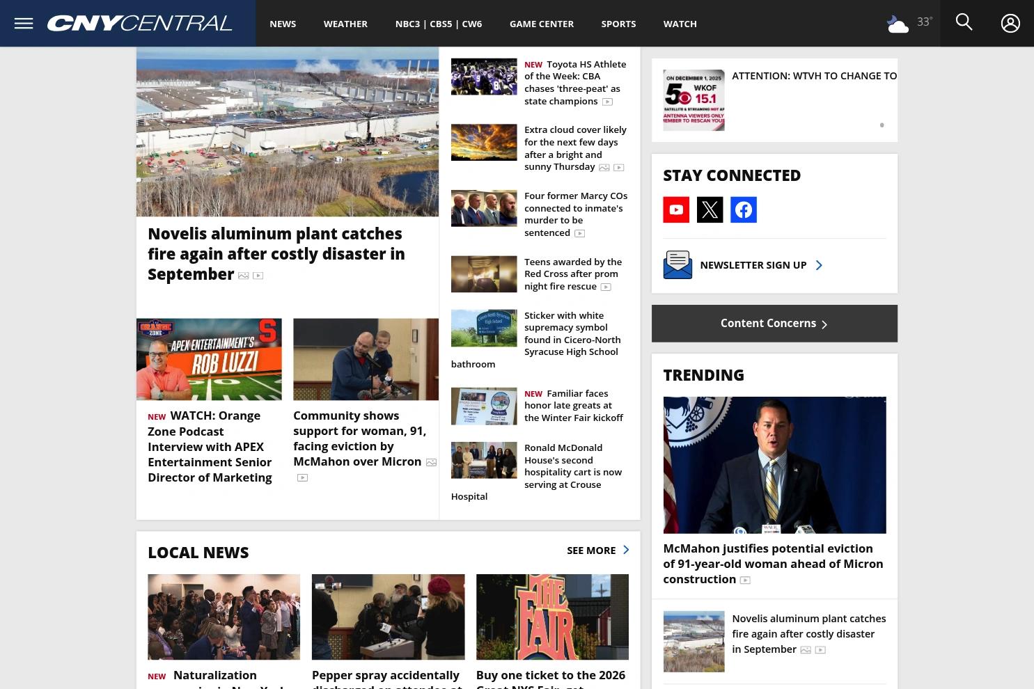The width and height of the screenshot is (1034, 689).
Task: Visit the X social media icon
Action: [710, 209]
